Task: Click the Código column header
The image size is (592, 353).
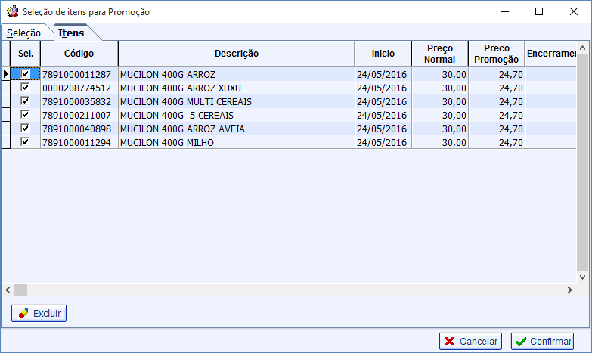Action: coord(79,54)
